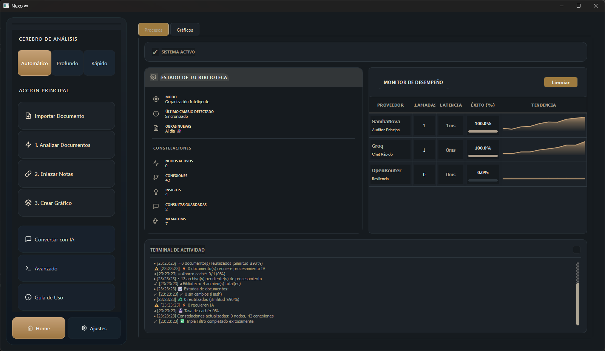Select the Rápido analysis mode

pyautogui.click(x=99, y=63)
